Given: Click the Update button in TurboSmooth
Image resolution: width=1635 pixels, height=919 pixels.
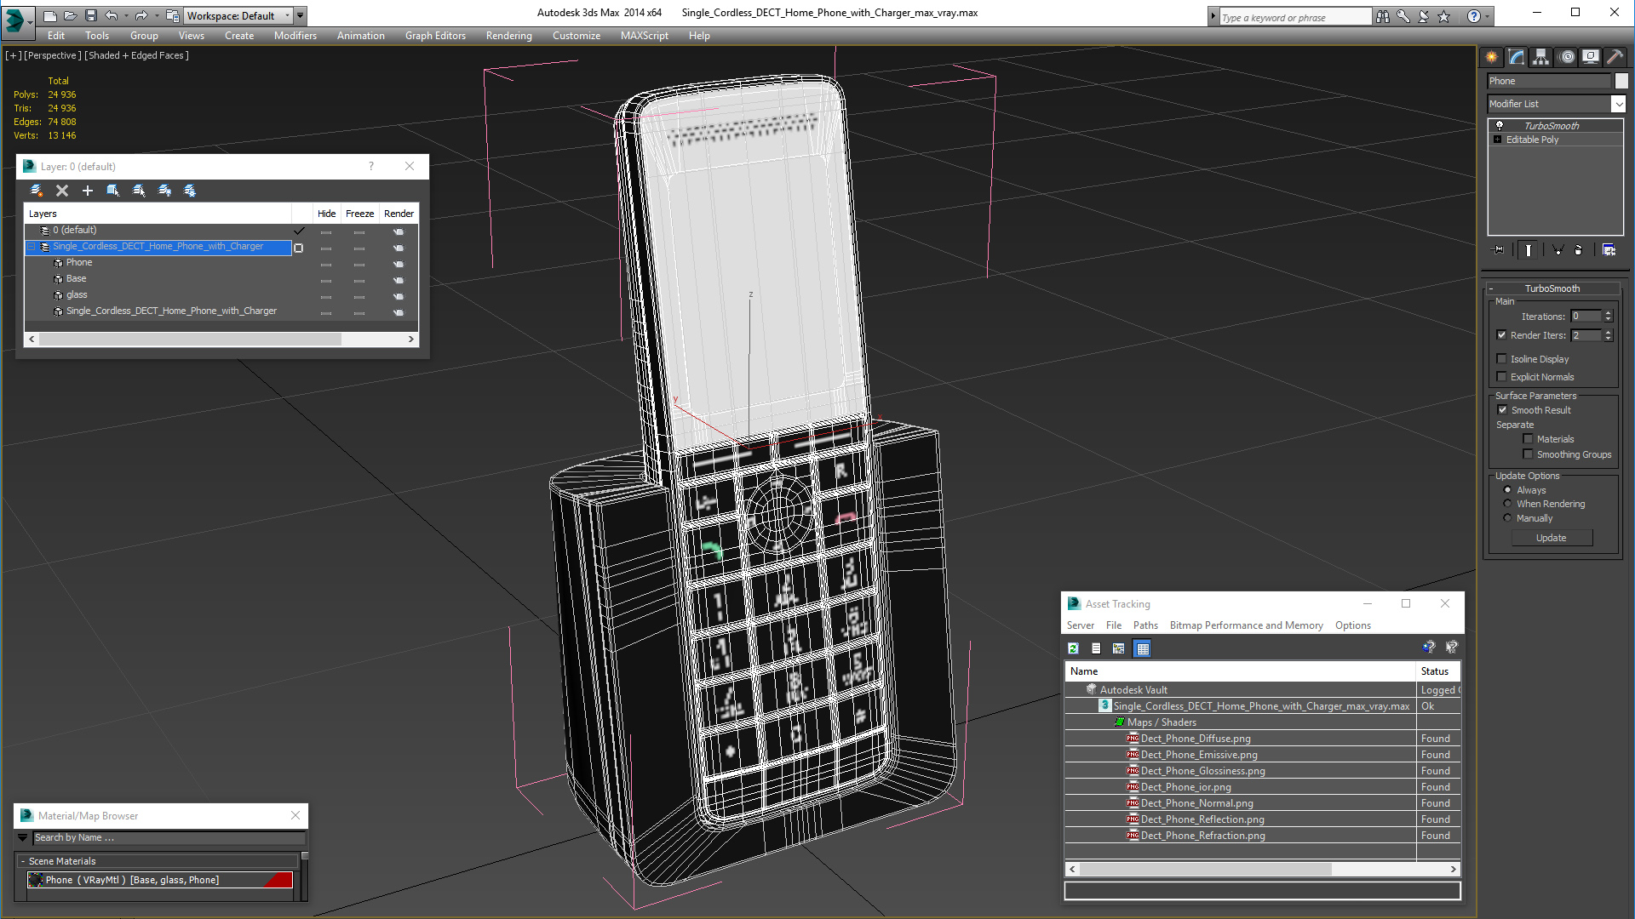Looking at the screenshot, I should click(1551, 538).
